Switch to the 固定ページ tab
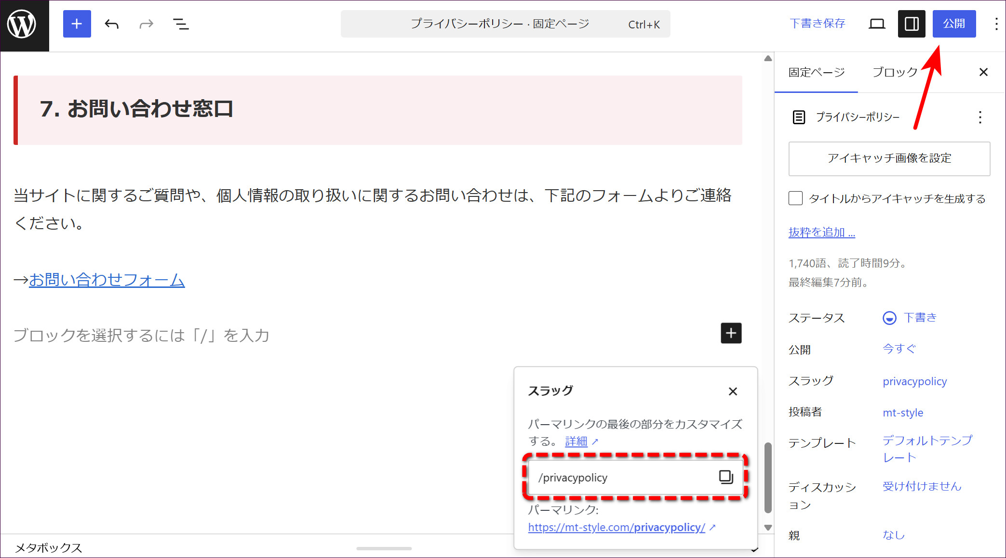The width and height of the screenshot is (1006, 558). pyautogui.click(x=816, y=72)
